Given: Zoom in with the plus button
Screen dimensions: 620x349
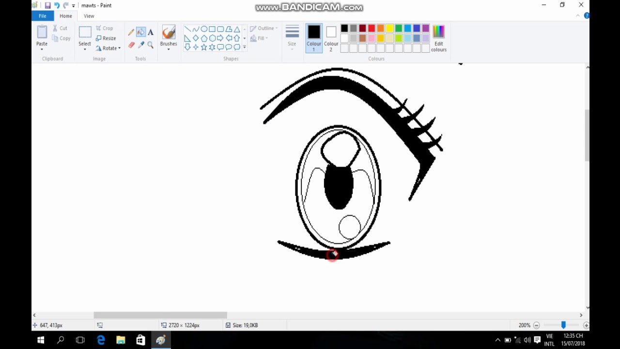Looking at the screenshot, I should 586,325.
